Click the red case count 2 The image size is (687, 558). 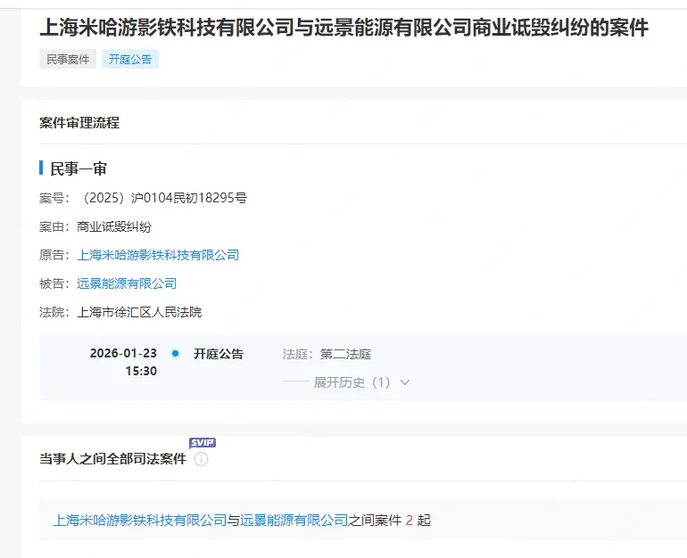click(x=410, y=520)
